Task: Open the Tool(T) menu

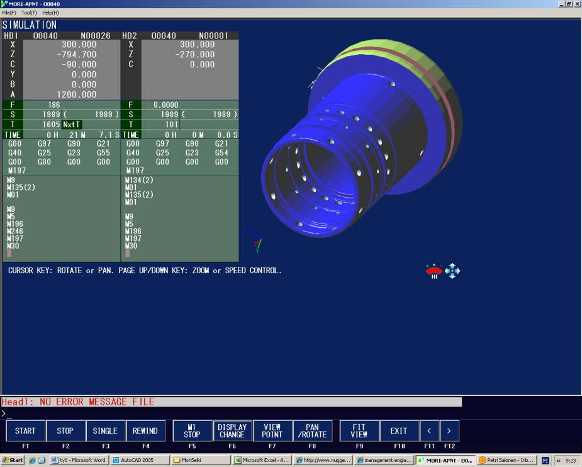Action: click(x=30, y=13)
